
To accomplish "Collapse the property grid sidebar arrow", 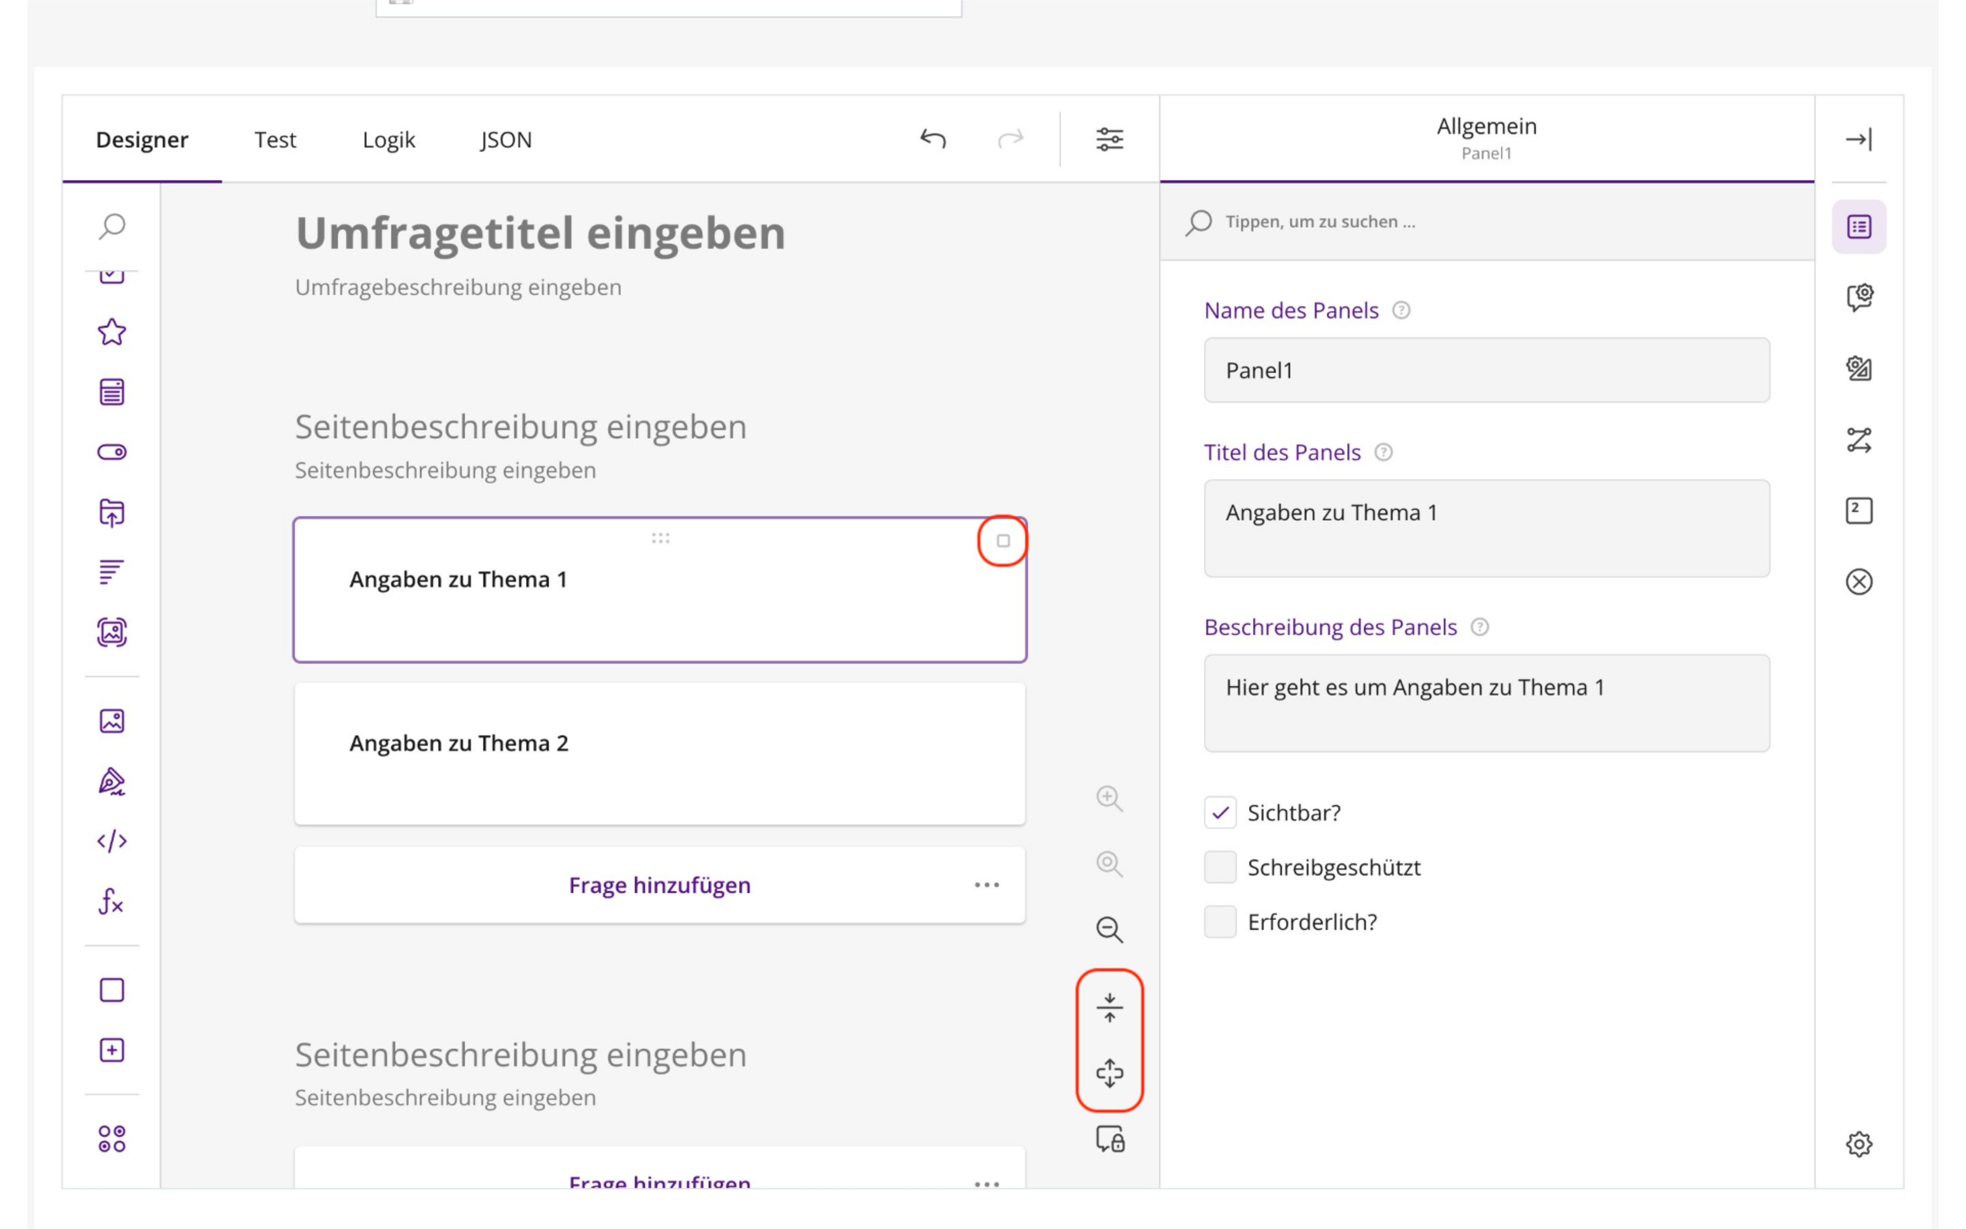I will point(1858,139).
